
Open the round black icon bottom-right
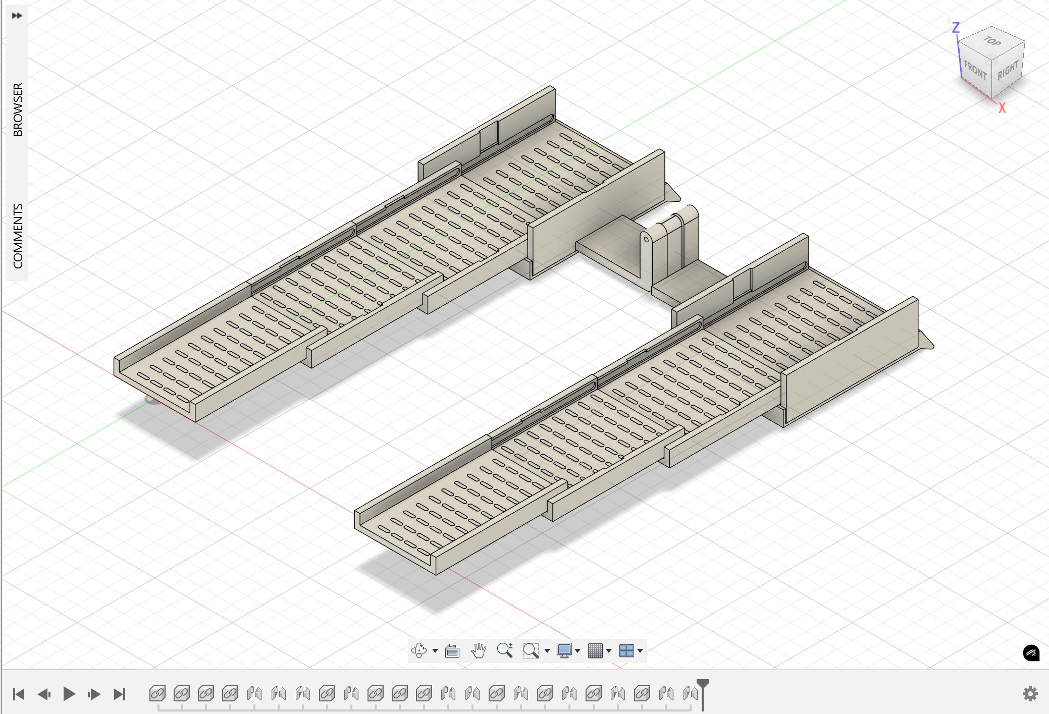tap(1031, 652)
